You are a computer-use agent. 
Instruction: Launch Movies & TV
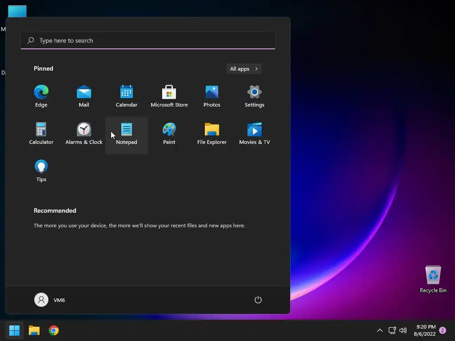(x=255, y=134)
